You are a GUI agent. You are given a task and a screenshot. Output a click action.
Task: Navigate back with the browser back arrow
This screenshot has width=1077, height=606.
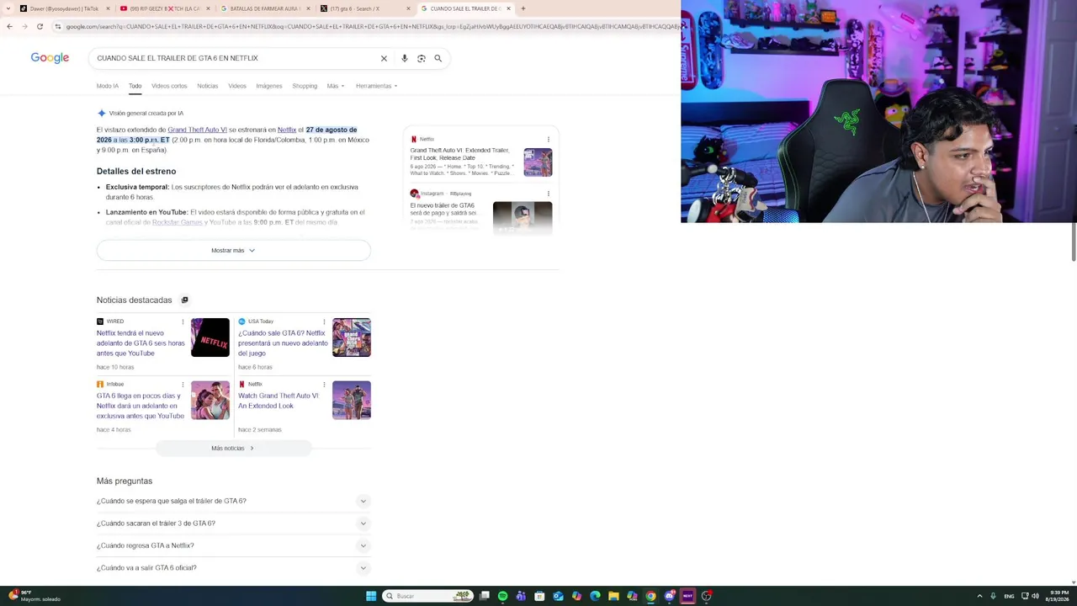tap(9, 26)
